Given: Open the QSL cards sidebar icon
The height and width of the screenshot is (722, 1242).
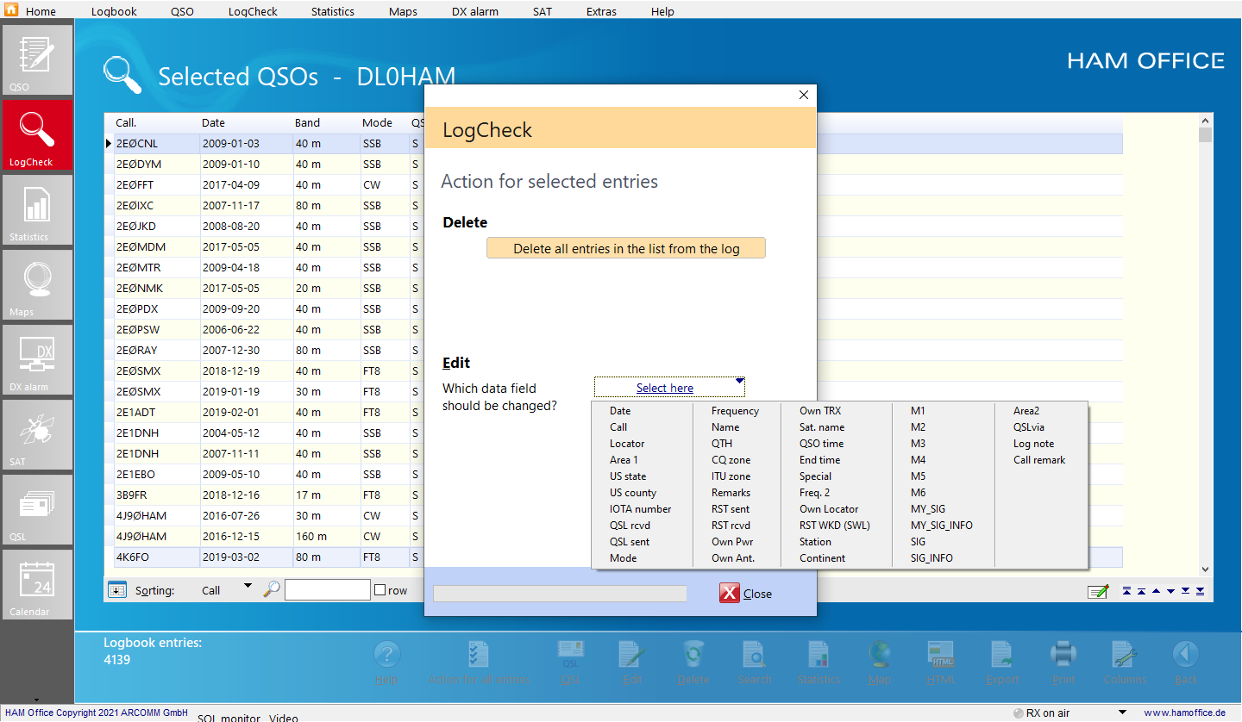Looking at the screenshot, I should [37, 509].
